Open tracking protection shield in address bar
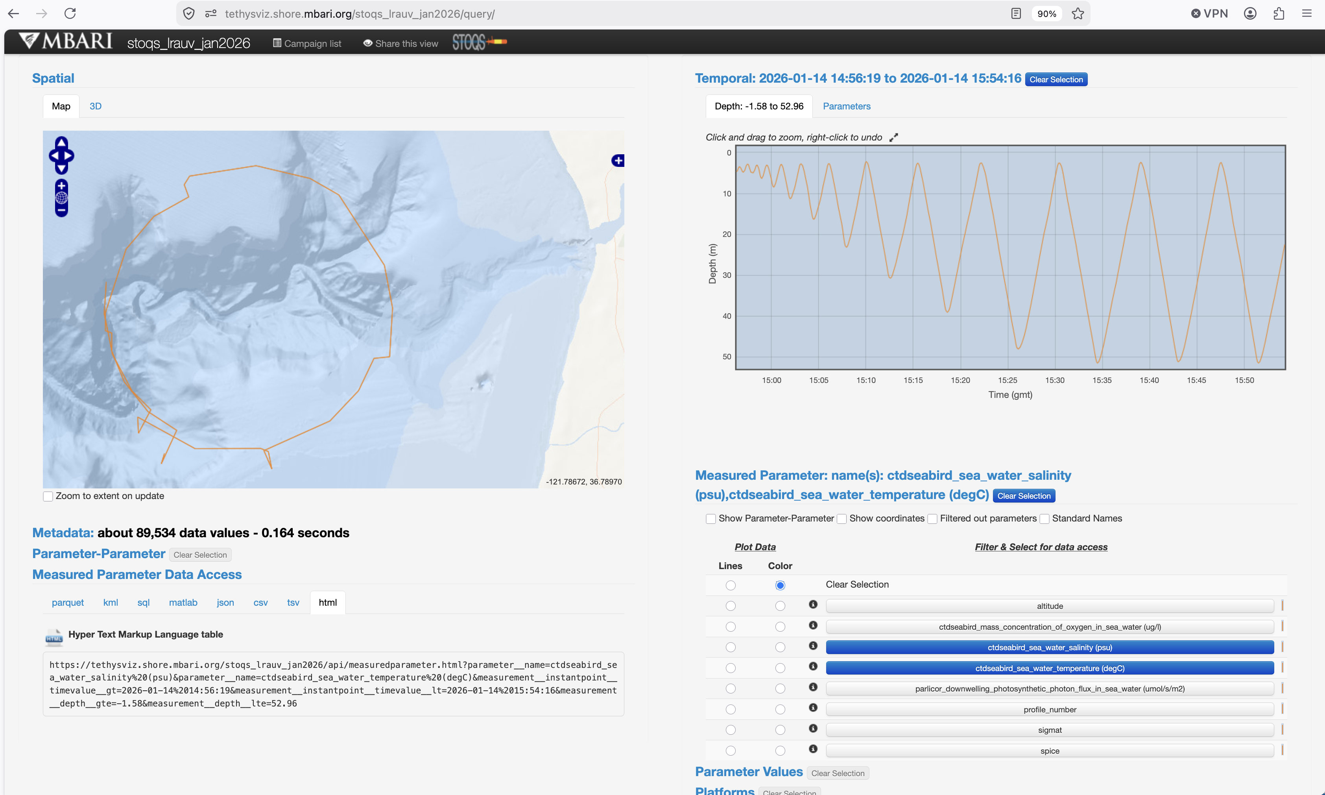 [189, 13]
